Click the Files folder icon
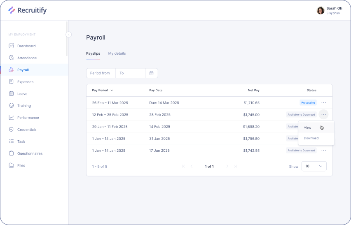The height and width of the screenshot is (225, 351). click(11, 165)
